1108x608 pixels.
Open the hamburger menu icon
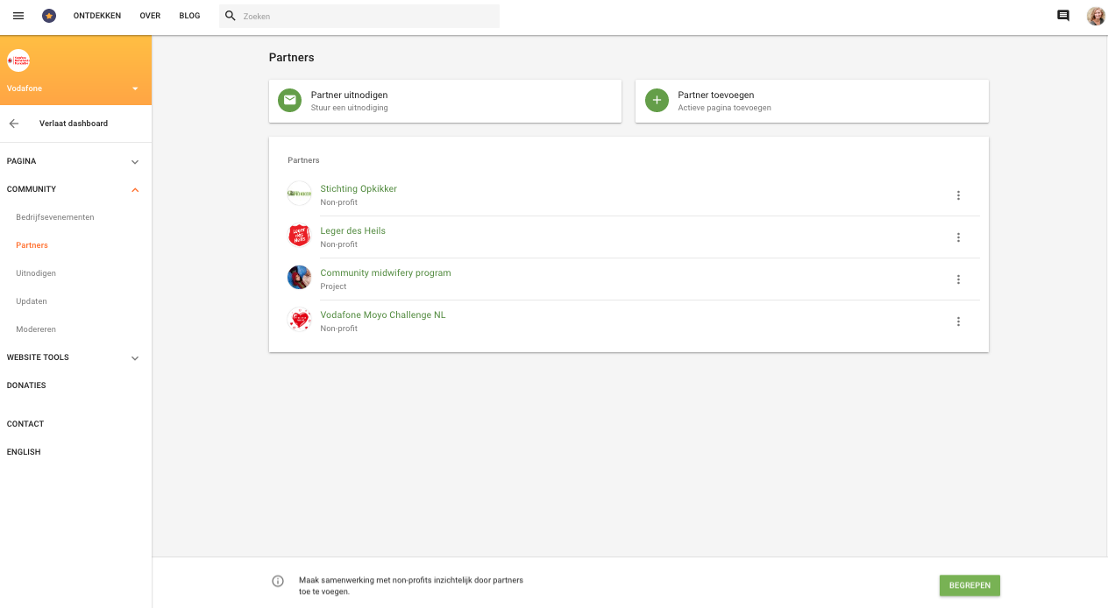[18, 16]
